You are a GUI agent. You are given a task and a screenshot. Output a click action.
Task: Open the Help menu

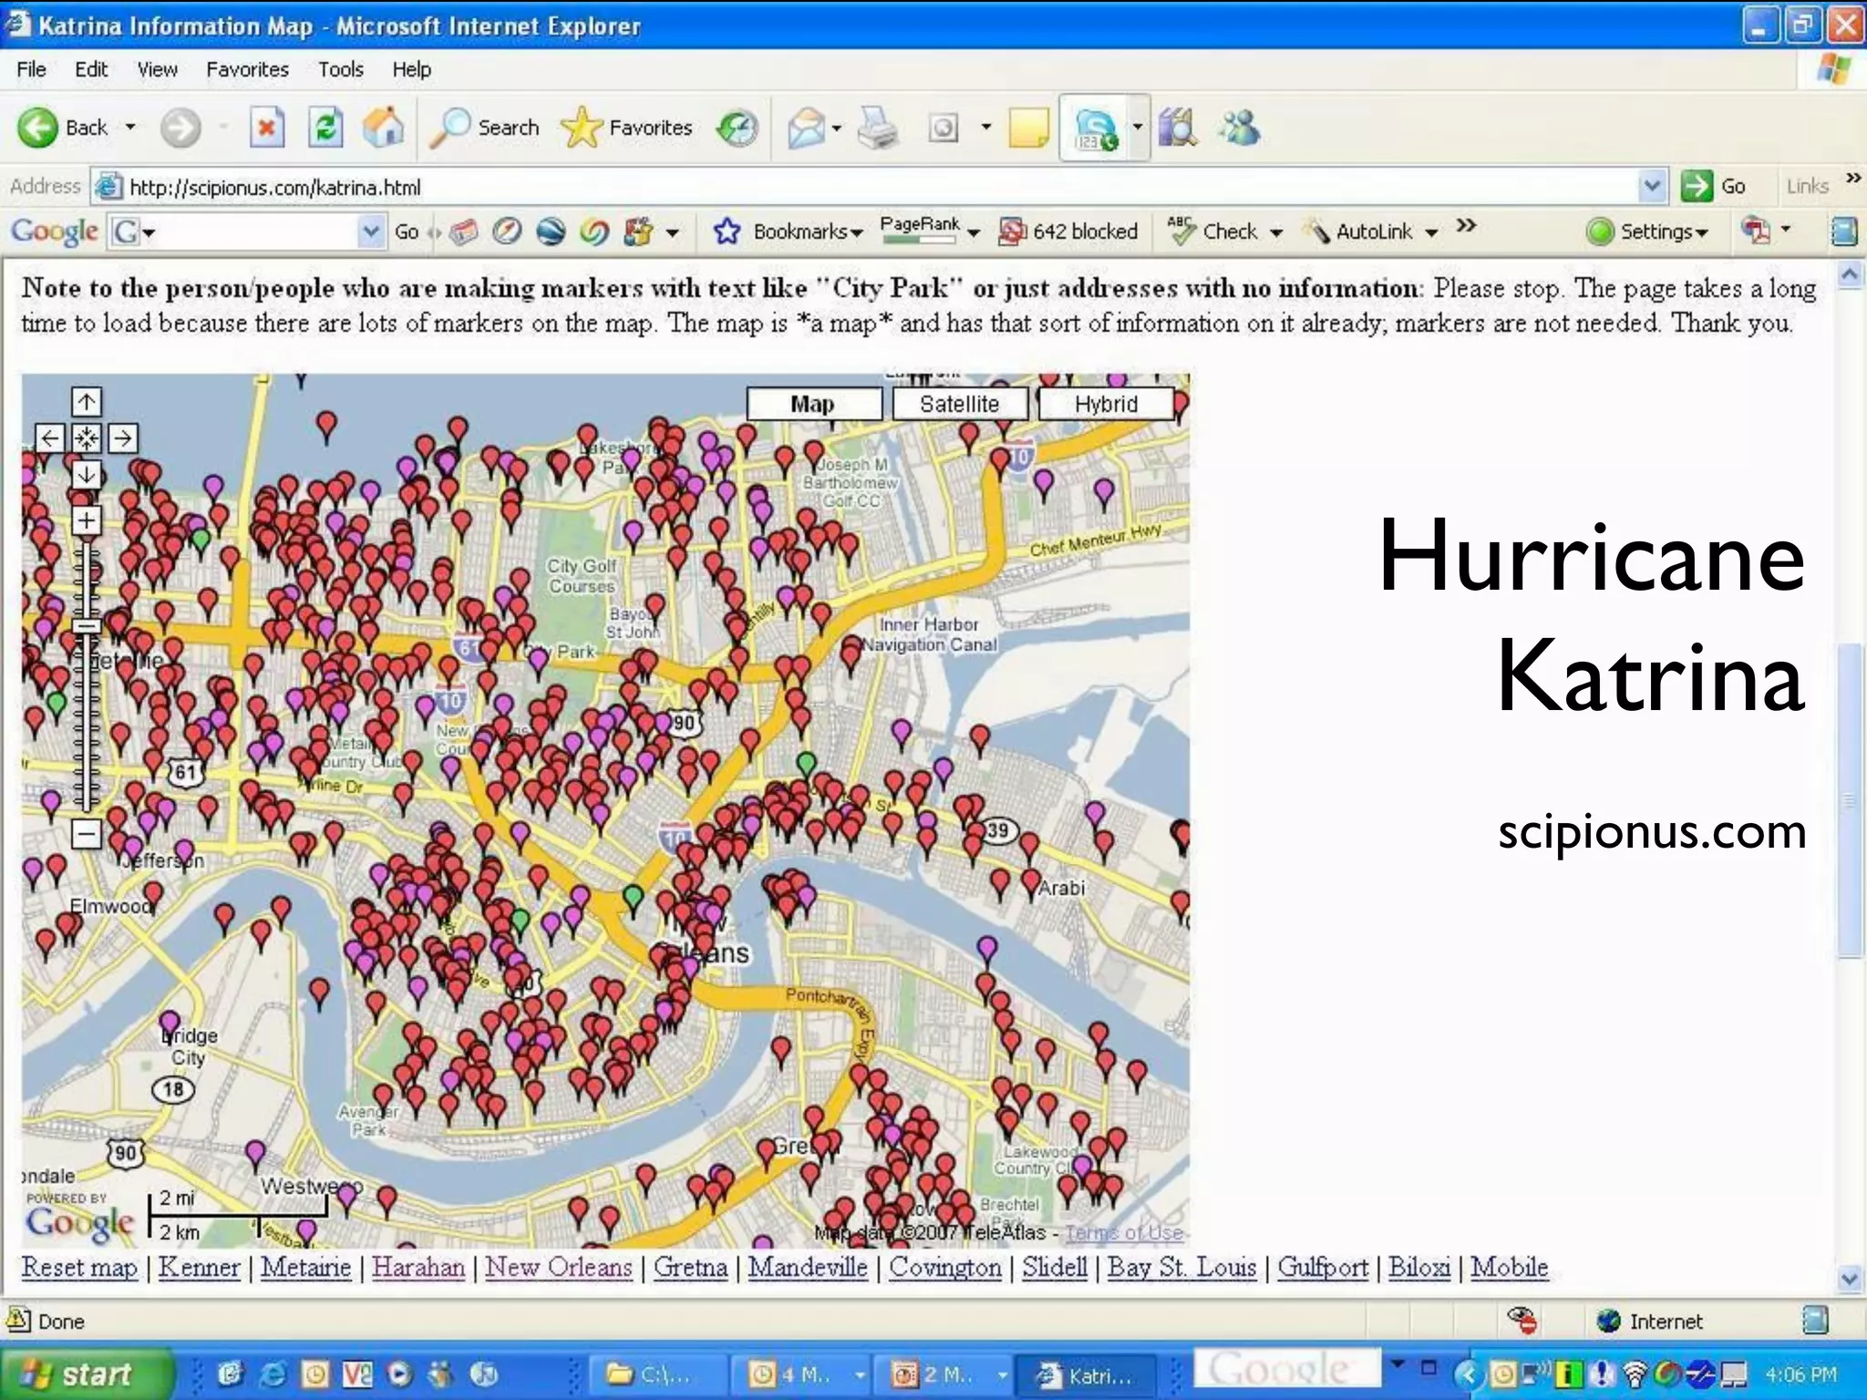tap(411, 69)
